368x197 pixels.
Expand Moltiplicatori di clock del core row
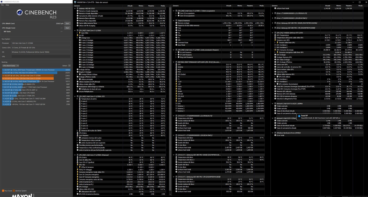point(78,89)
